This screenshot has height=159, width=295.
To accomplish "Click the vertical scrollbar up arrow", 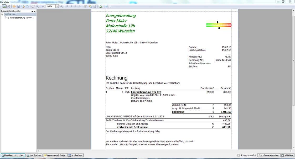I will point(293,10).
